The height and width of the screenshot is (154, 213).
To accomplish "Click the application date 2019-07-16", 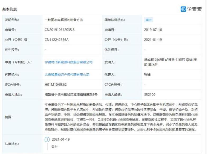I will 153,30.
